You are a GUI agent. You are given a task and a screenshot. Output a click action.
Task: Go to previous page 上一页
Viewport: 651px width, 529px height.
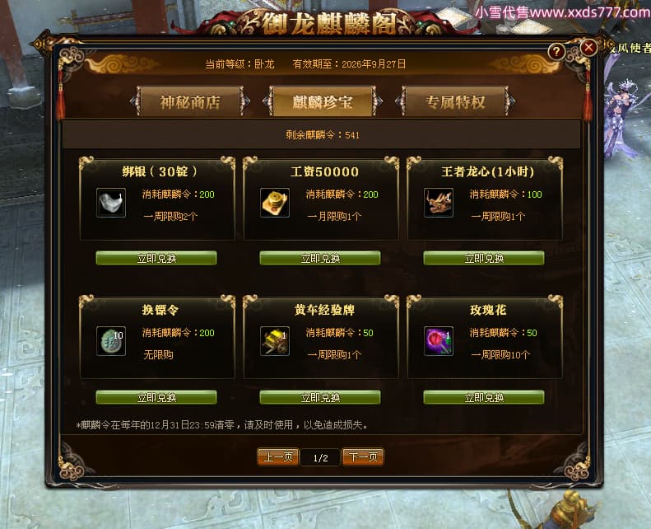pyautogui.click(x=278, y=457)
